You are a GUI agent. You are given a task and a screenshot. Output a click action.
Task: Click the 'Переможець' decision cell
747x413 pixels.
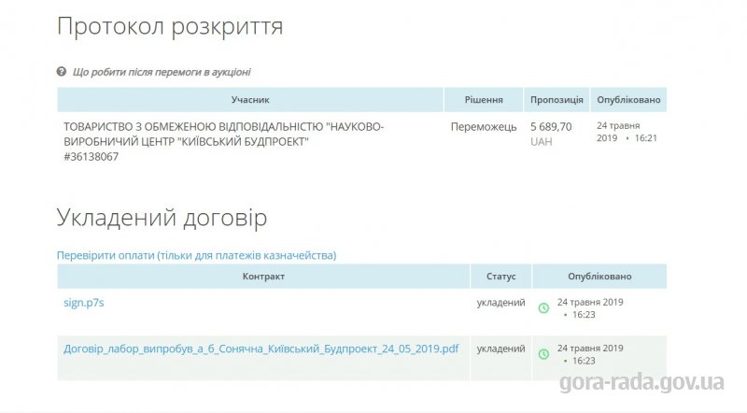pos(484,127)
